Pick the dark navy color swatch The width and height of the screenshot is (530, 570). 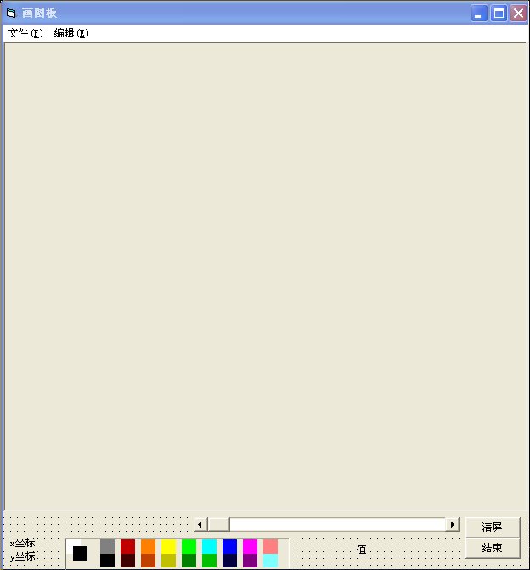pyautogui.click(x=229, y=561)
